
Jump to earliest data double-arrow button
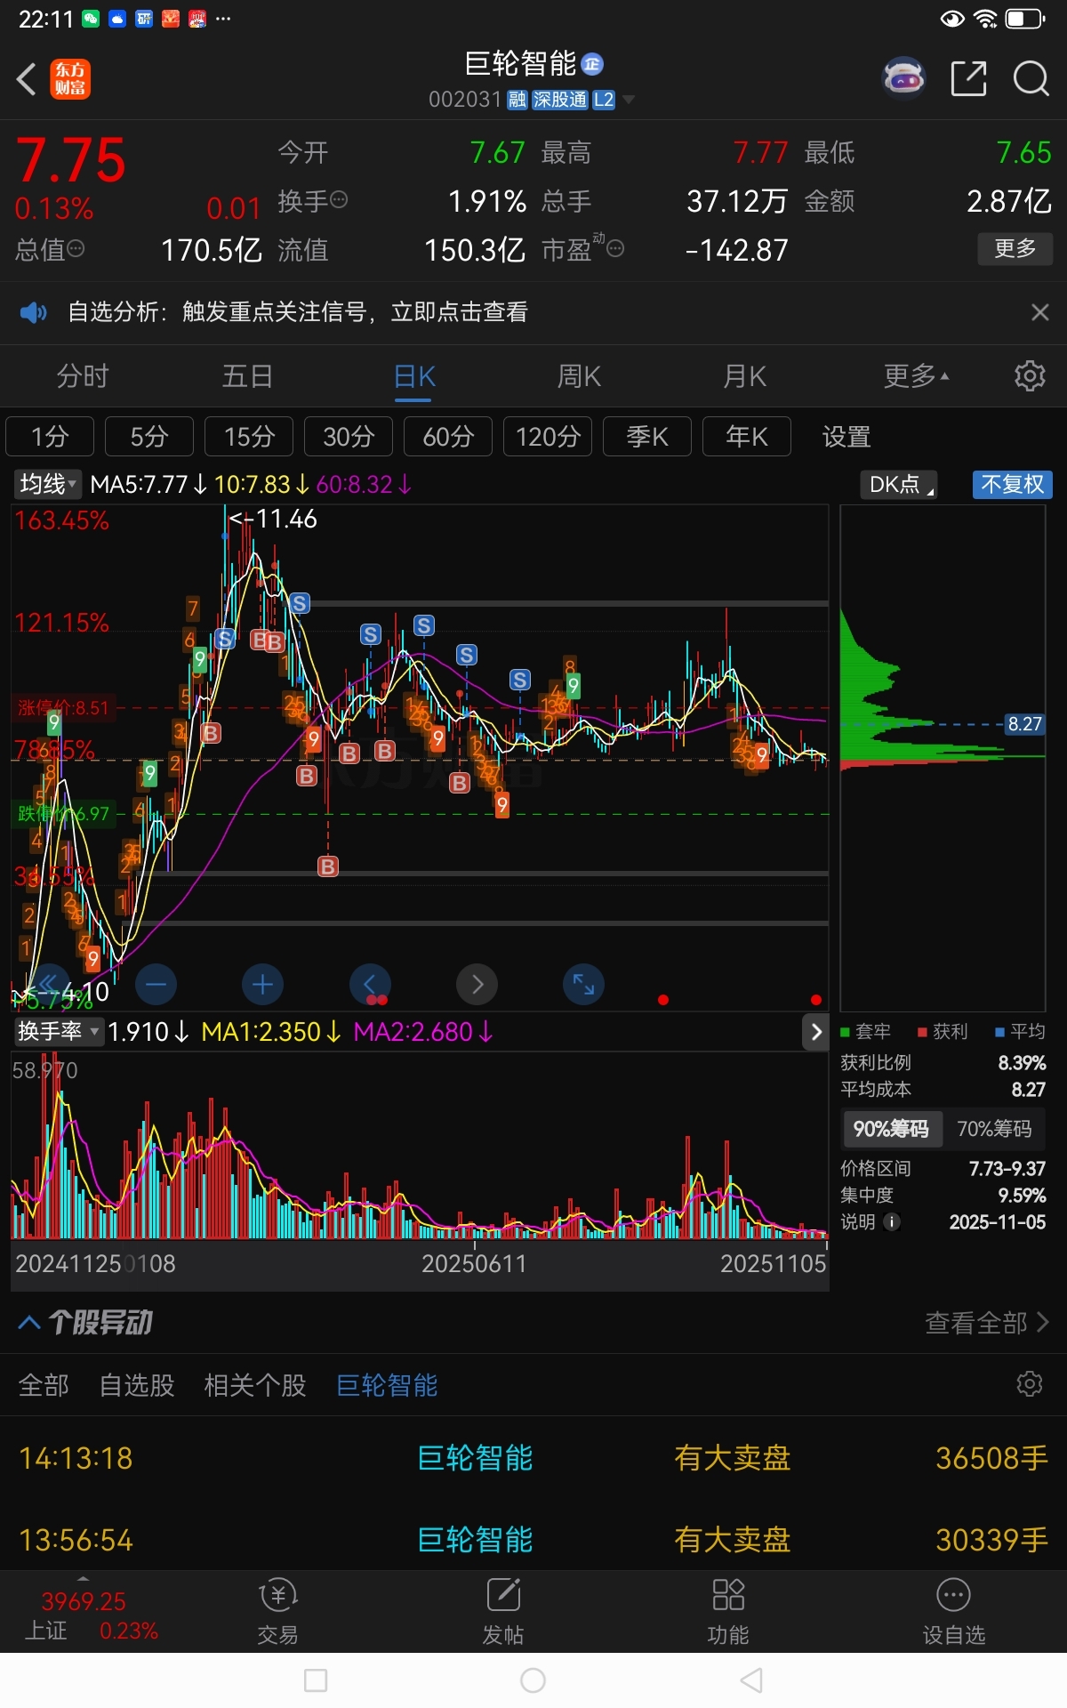50,984
